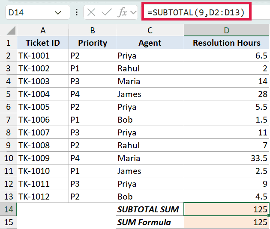Select row 15 header
The width and height of the screenshot is (270, 229).
pyautogui.click(x=8, y=222)
